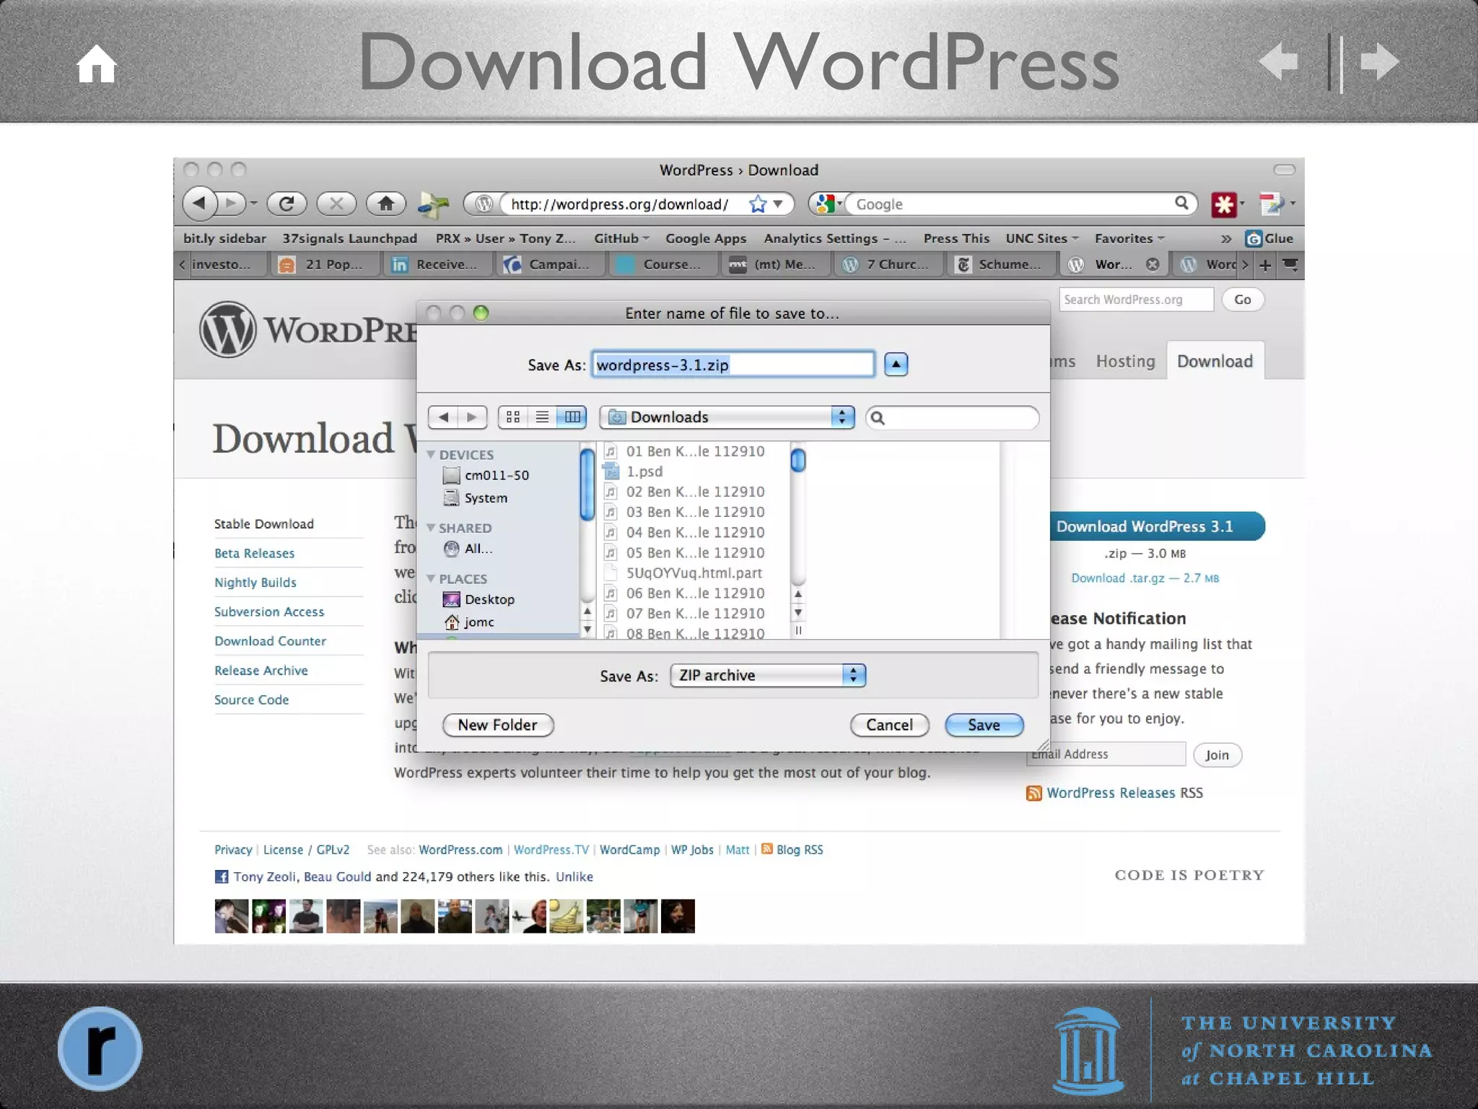
Task: Open the GitHub bookmarks dropdown
Action: (621, 238)
